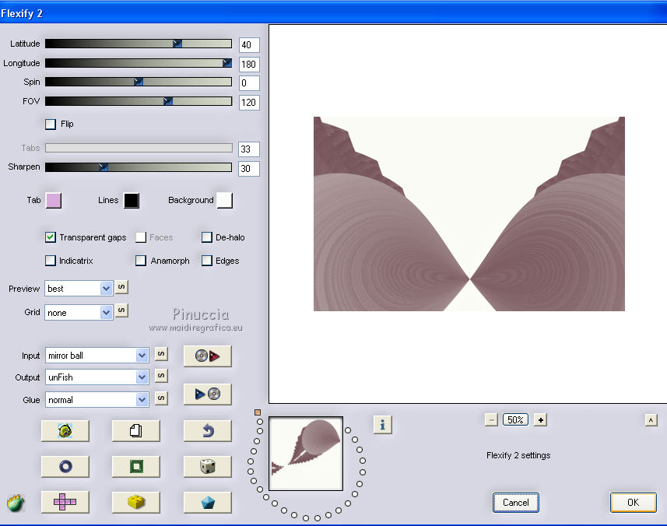
Task: Click the 50% zoom level button
Action: [x=515, y=420]
